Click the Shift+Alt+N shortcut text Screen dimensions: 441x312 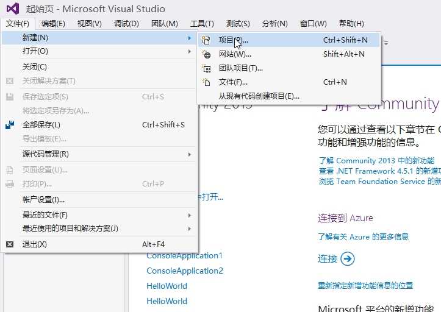tap(344, 54)
